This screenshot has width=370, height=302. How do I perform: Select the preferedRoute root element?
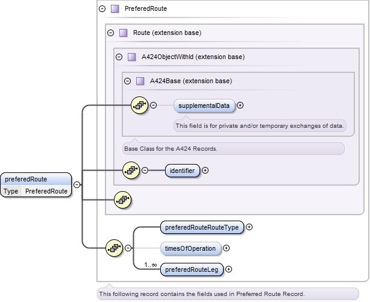coord(36,179)
